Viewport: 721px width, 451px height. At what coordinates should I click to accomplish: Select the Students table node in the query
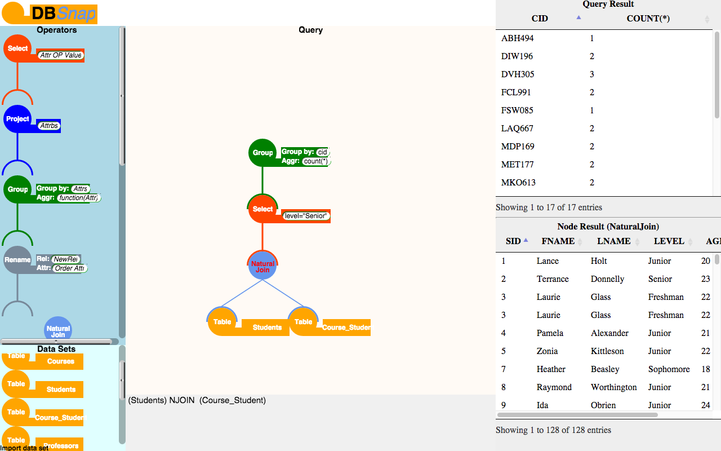point(222,322)
